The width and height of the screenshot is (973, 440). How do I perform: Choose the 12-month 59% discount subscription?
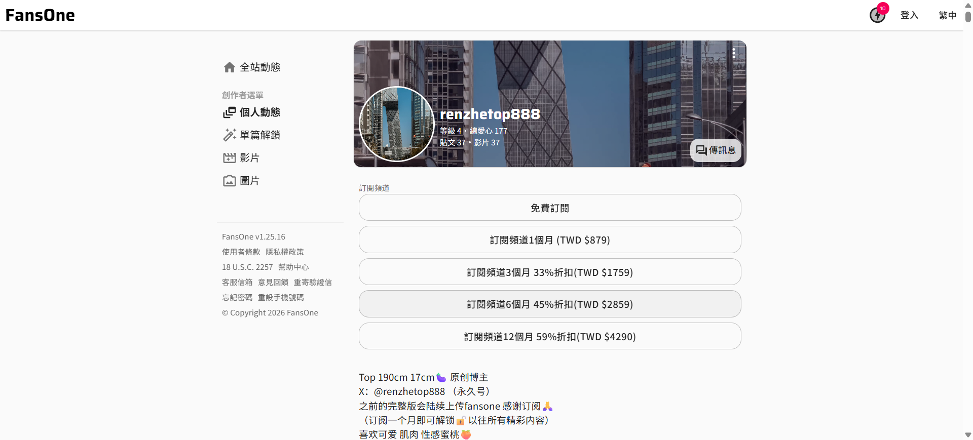[550, 337]
